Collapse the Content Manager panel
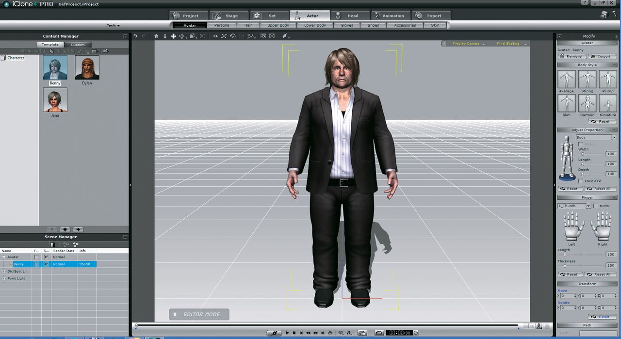Screen dimensions: 621x339 click(125, 36)
